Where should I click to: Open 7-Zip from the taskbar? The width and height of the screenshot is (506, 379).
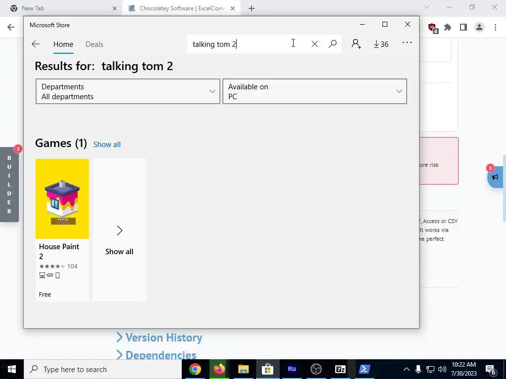click(340, 369)
